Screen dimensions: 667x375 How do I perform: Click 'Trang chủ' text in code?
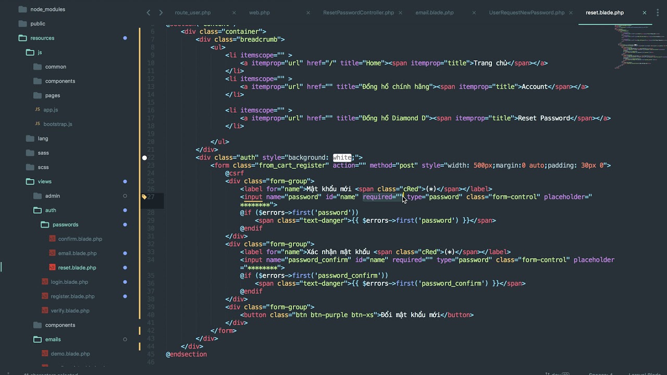pyautogui.click(x=490, y=63)
